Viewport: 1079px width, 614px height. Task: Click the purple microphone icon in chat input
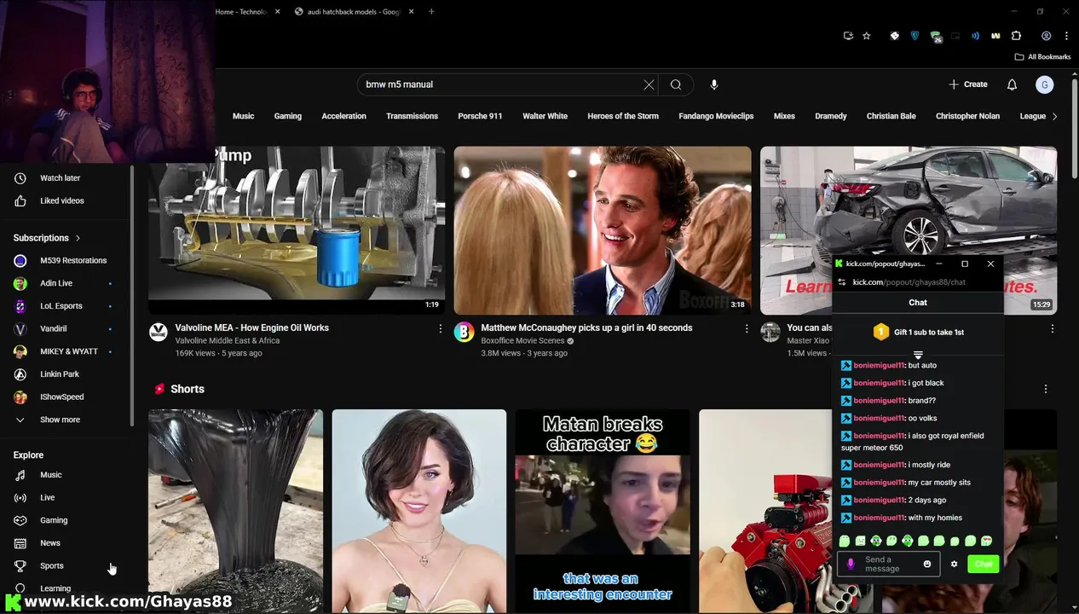tap(851, 564)
